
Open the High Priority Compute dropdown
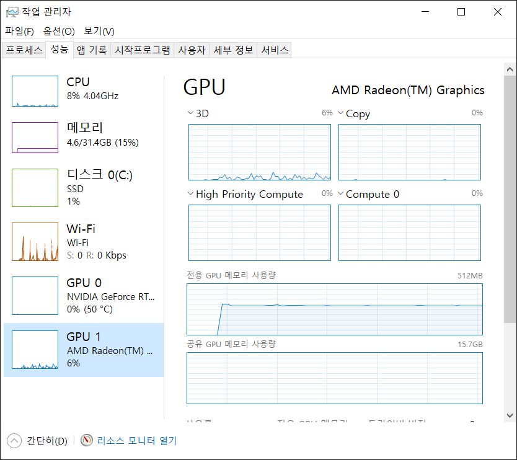coord(190,194)
